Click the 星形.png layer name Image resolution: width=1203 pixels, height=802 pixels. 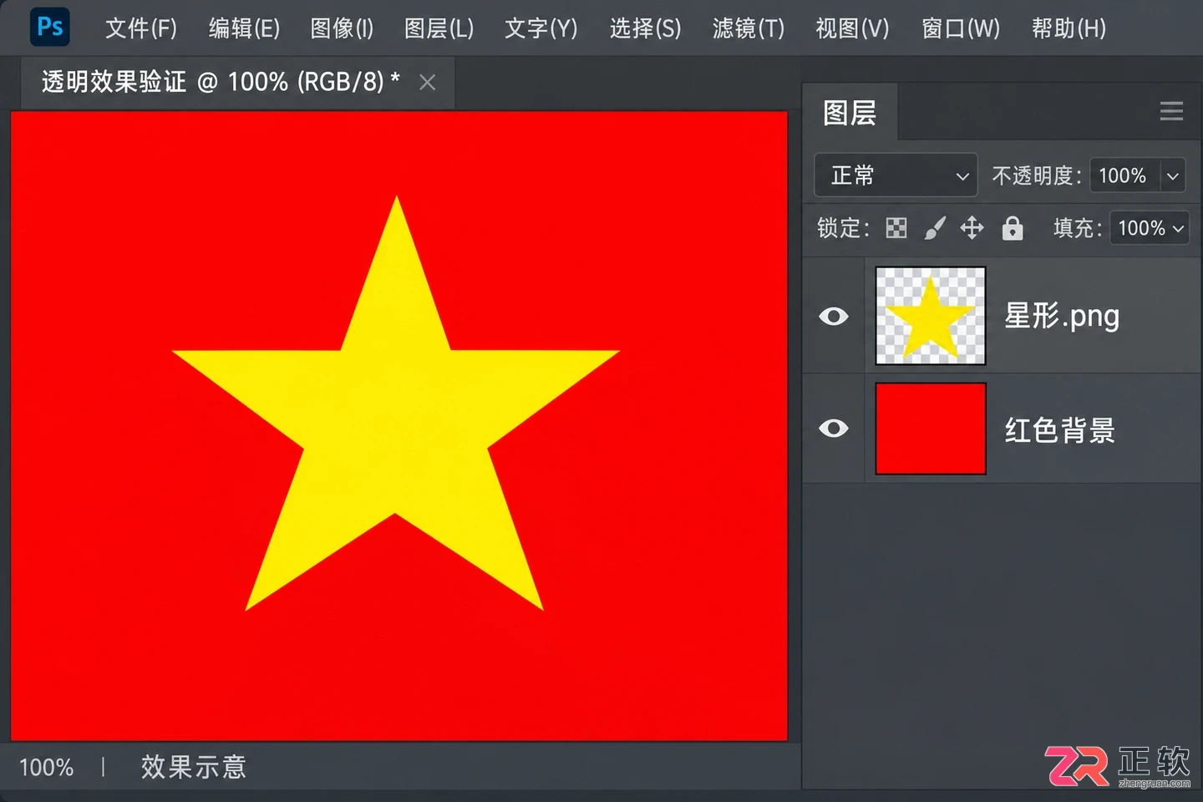tap(1061, 317)
